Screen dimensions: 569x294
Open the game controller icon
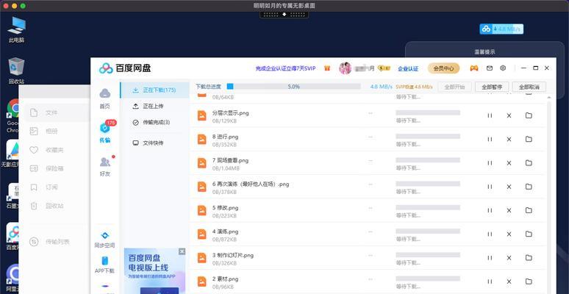point(474,68)
